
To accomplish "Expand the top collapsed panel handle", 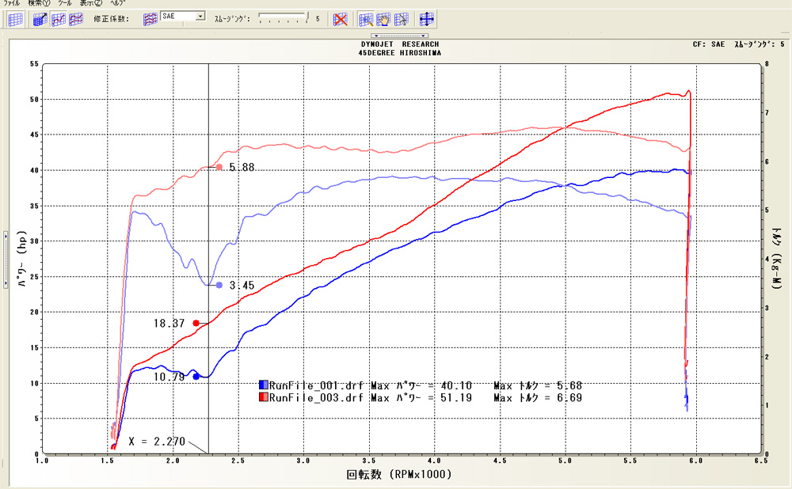I will [x=401, y=36].
